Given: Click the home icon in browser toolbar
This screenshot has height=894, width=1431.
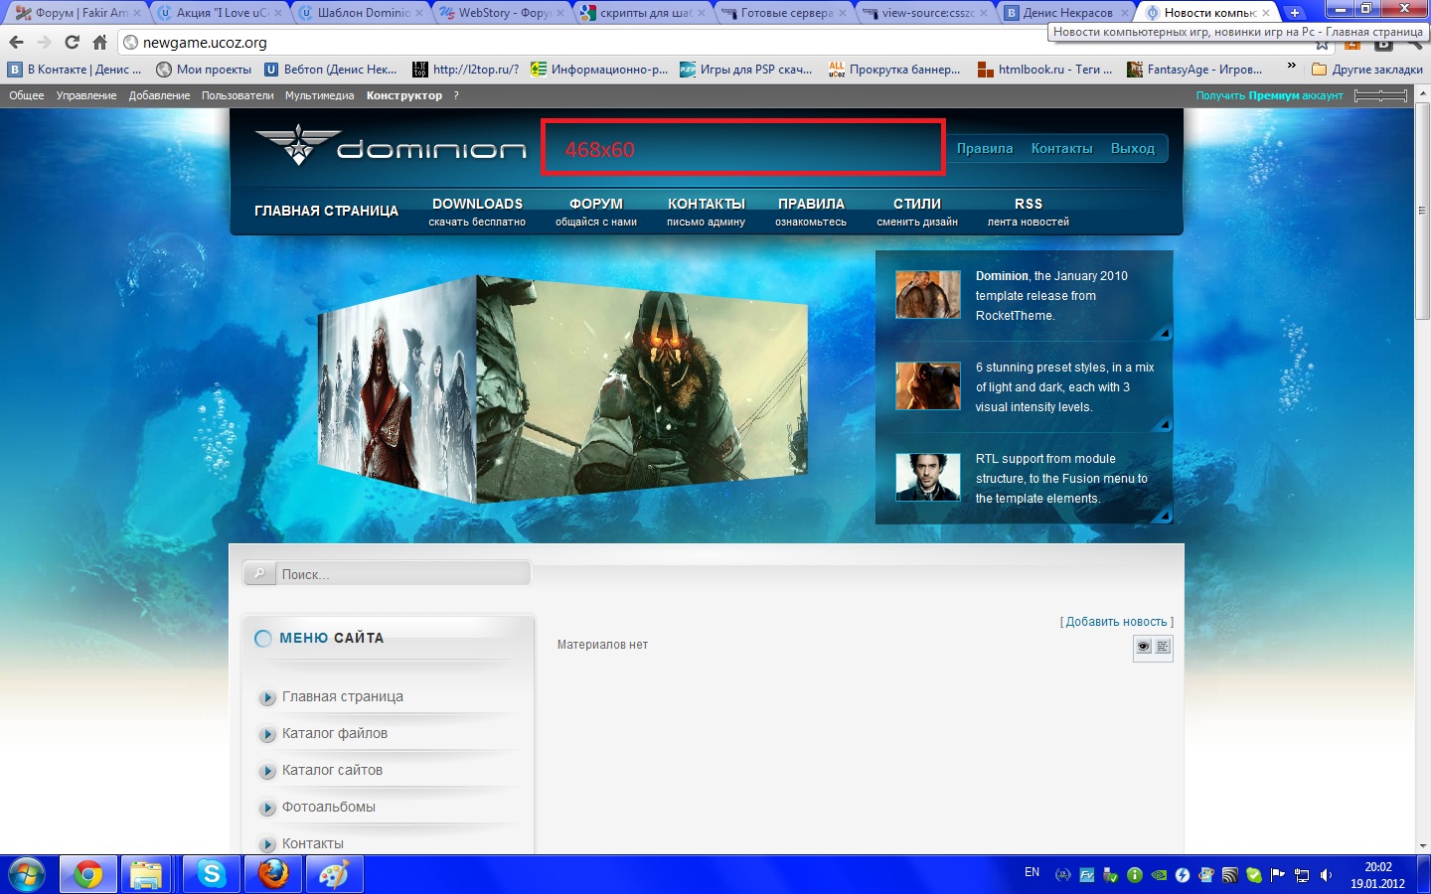Looking at the screenshot, I should point(99,43).
